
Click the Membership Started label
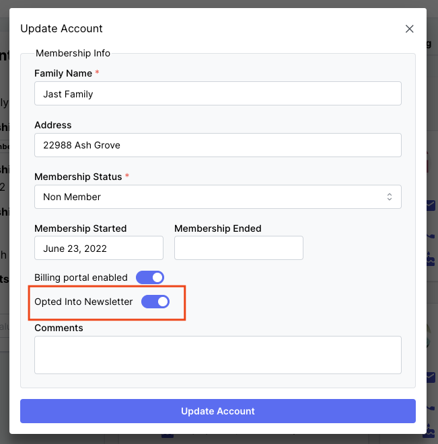click(x=80, y=228)
